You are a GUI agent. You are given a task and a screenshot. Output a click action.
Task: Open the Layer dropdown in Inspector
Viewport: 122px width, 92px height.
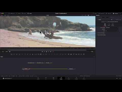coord(112,31)
